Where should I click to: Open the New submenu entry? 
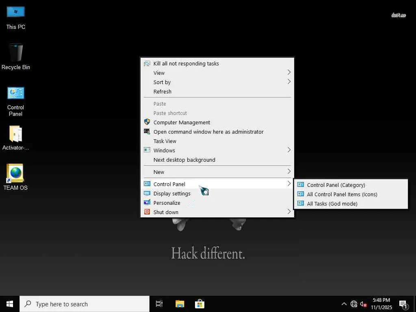tap(217, 172)
